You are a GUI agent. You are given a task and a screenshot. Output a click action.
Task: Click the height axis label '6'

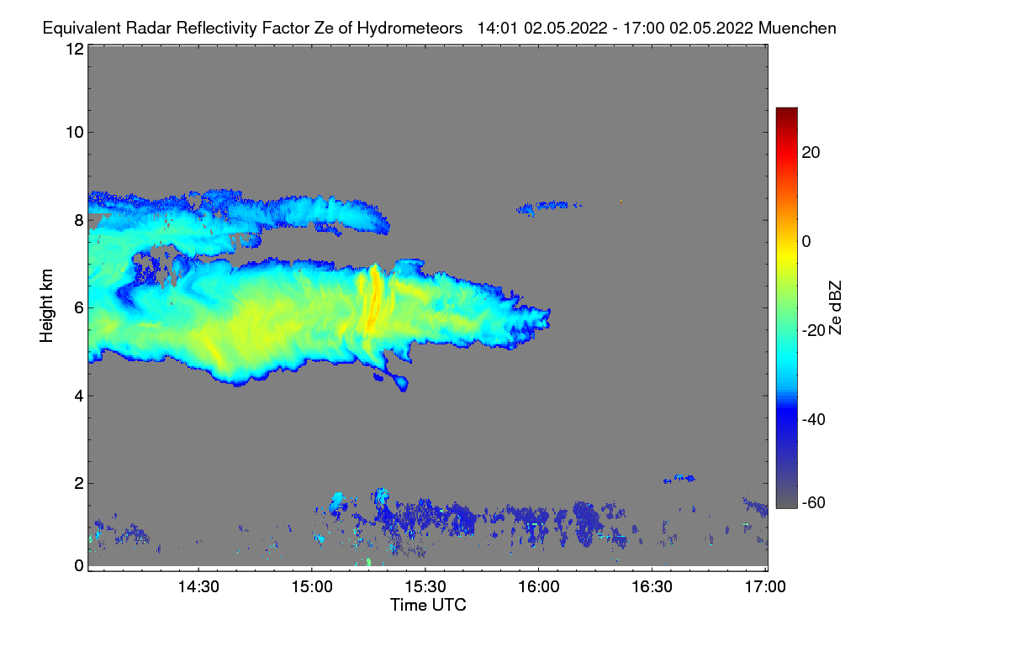click(x=79, y=307)
